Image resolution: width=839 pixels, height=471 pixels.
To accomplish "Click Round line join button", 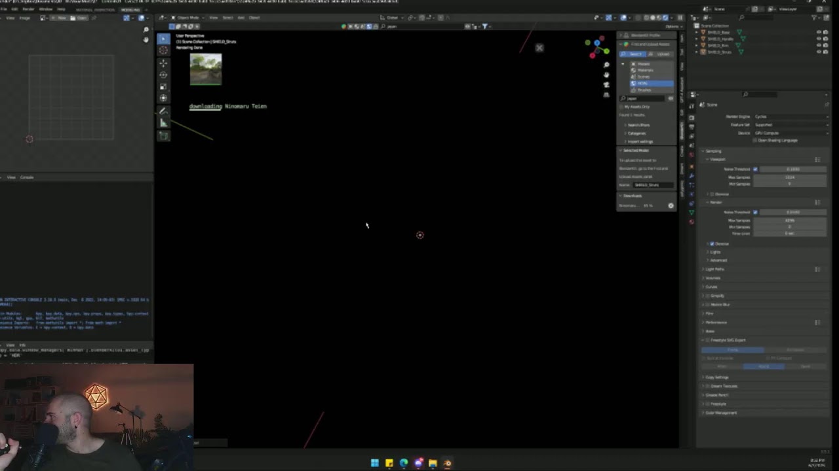I will click(x=764, y=366).
